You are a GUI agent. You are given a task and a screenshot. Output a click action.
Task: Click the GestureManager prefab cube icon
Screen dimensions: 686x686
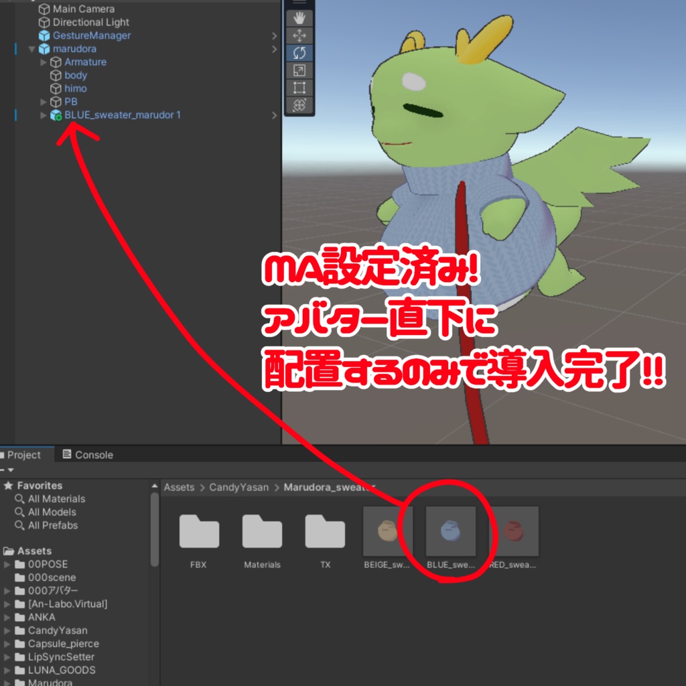click(44, 35)
